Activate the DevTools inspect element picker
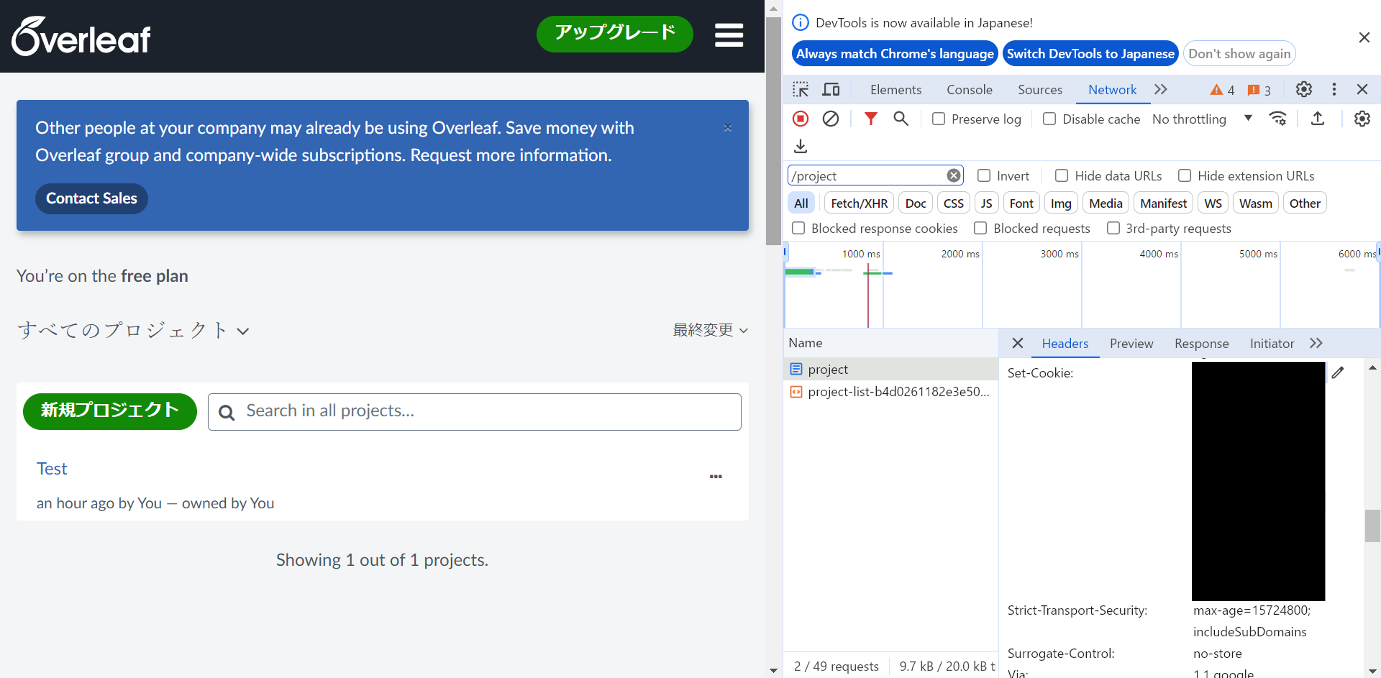The image size is (1381, 678). pyautogui.click(x=800, y=89)
